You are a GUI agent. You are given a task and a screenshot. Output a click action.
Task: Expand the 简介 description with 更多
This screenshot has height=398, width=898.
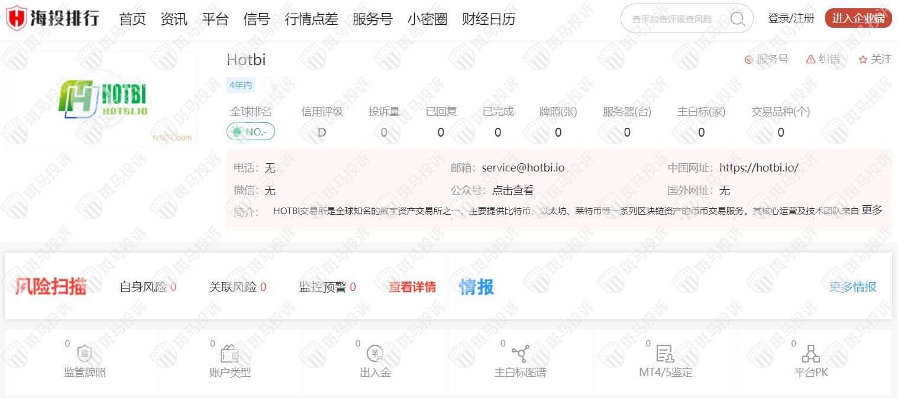click(871, 210)
